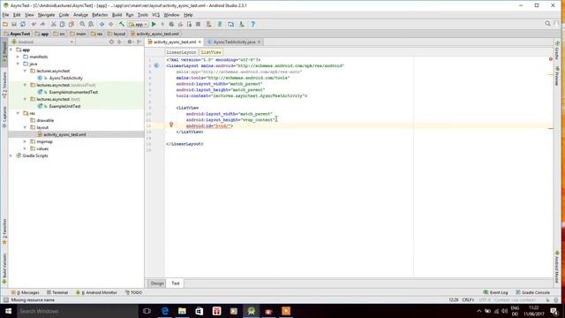Open the TODO tool window
The image size is (565, 318).
click(133, 292)
